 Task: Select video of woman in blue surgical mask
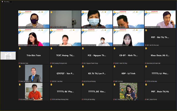point(97,19)
